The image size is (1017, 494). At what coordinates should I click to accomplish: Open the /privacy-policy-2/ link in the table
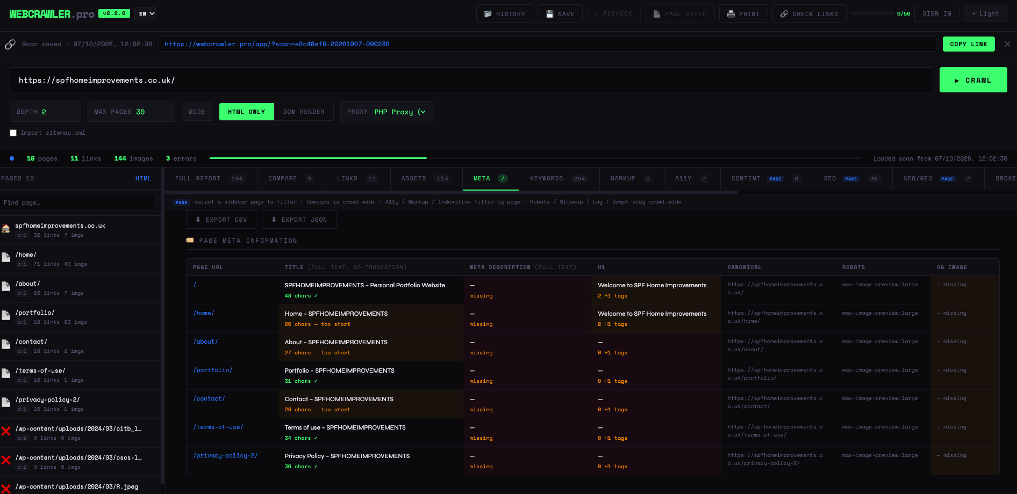[226, 456]
